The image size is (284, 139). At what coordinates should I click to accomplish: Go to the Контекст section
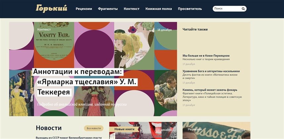point(132,9)
